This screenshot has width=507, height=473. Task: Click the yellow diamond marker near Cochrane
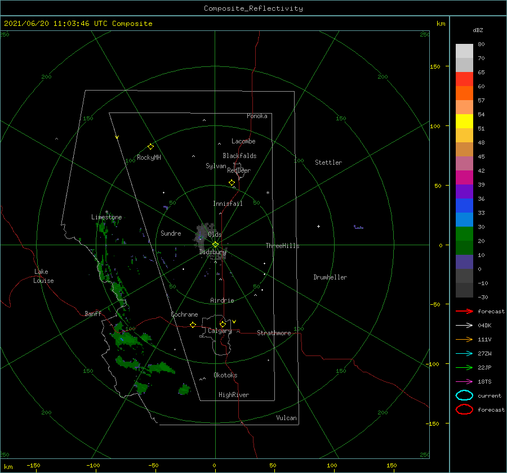pos(193,325)
